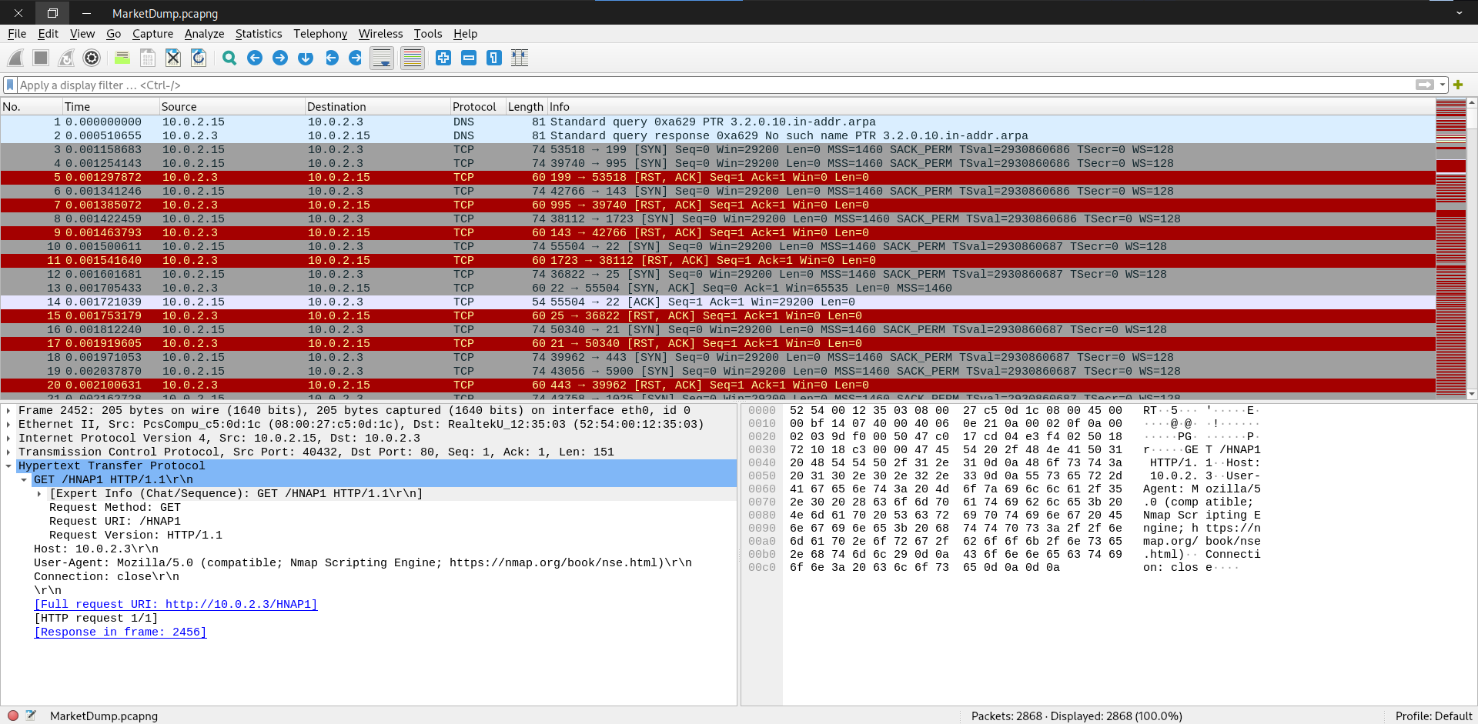Reload this capture file
This screenshot has height=724, width=1478.
199,58
